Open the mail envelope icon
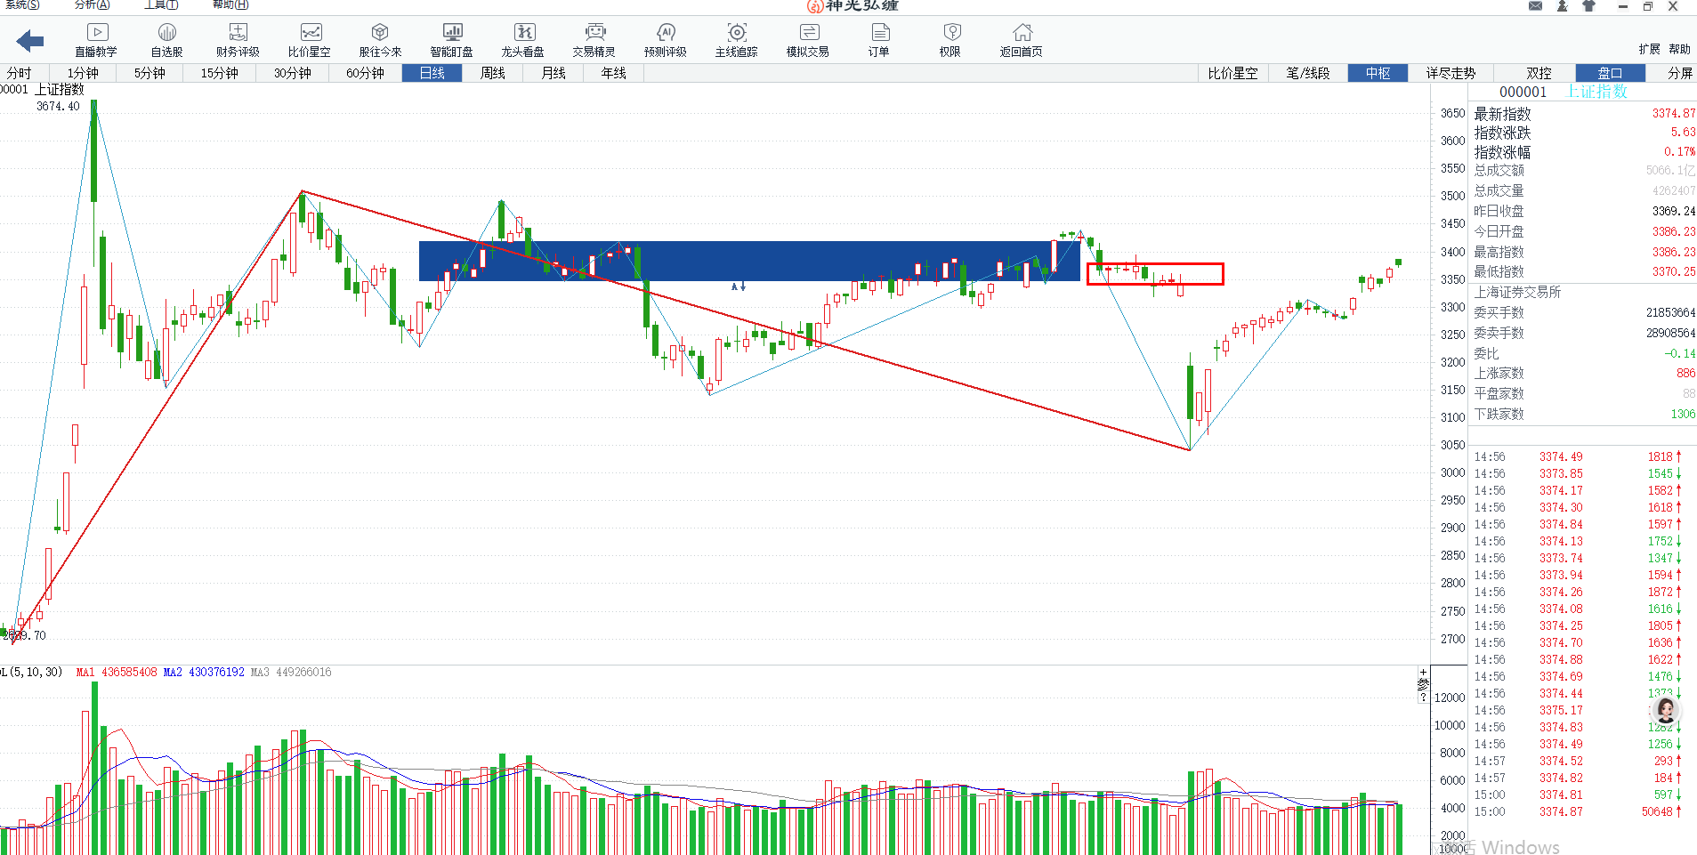Screen dimensions: 1697x855 pos(1535,6)
